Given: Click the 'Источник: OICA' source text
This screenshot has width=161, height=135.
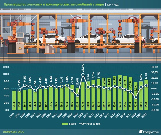Looking at the screenshot, I should [x=14, y=131].
